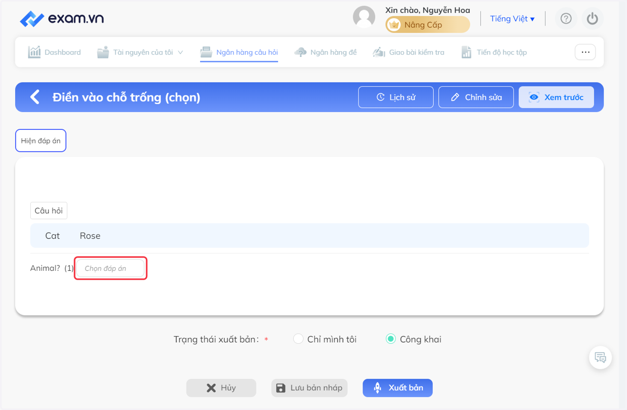Open the Lịch sử history button
This screenshot has height=410, width=627.
coord(396,97)
